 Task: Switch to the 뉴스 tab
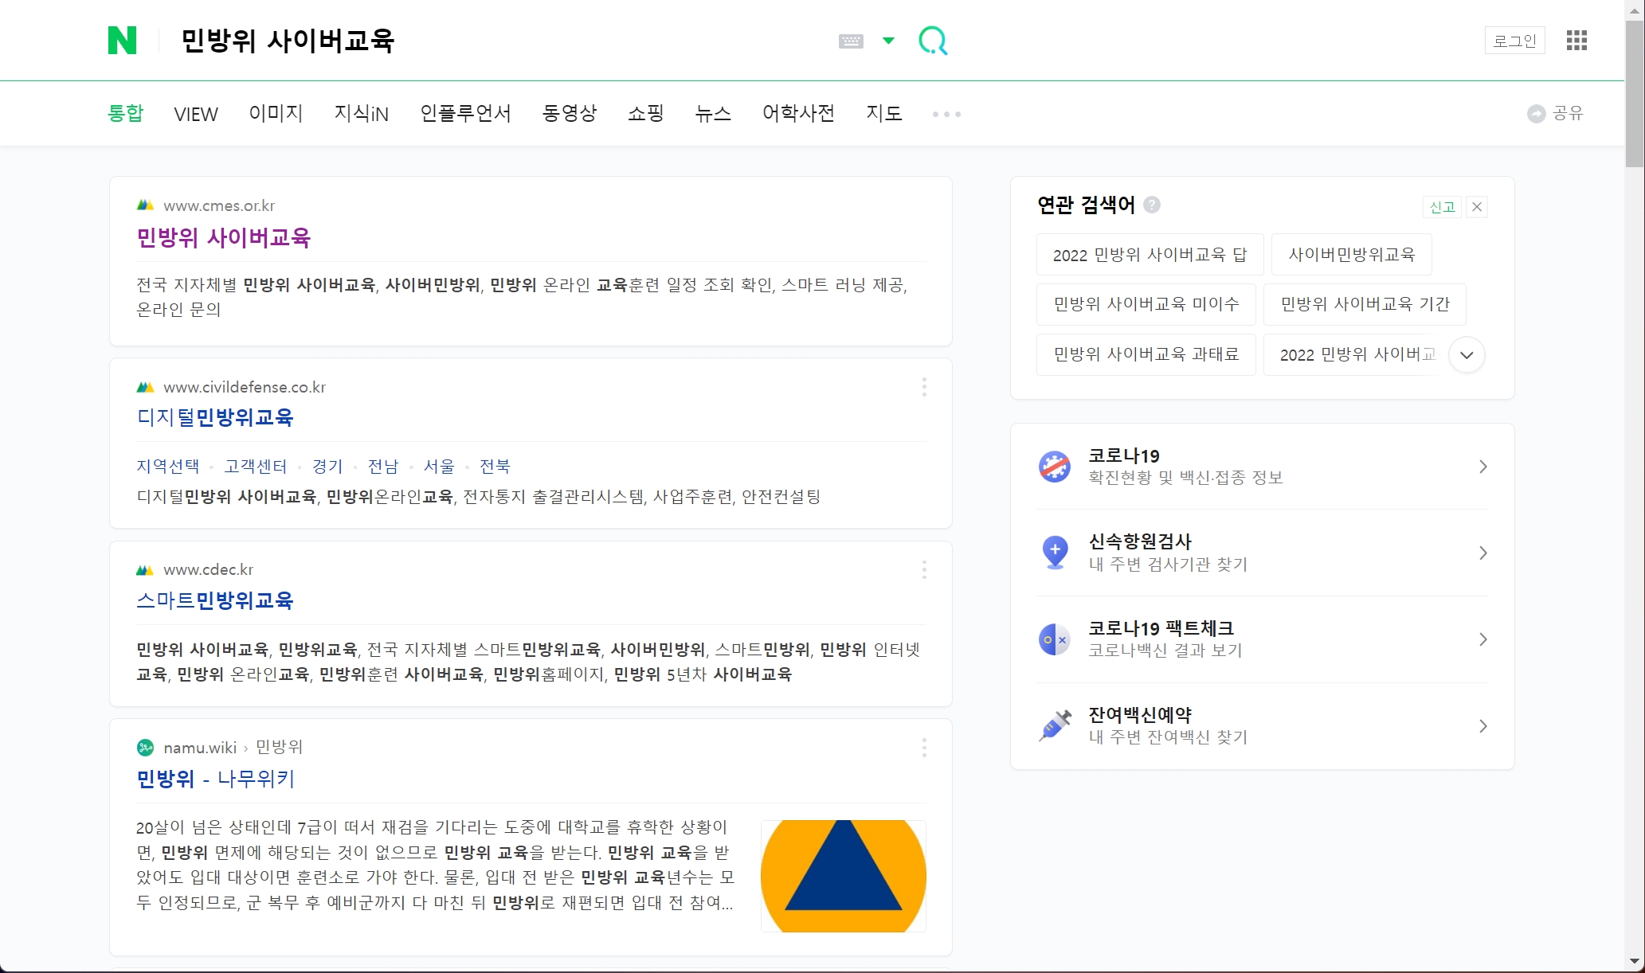[x=712, y=114]
